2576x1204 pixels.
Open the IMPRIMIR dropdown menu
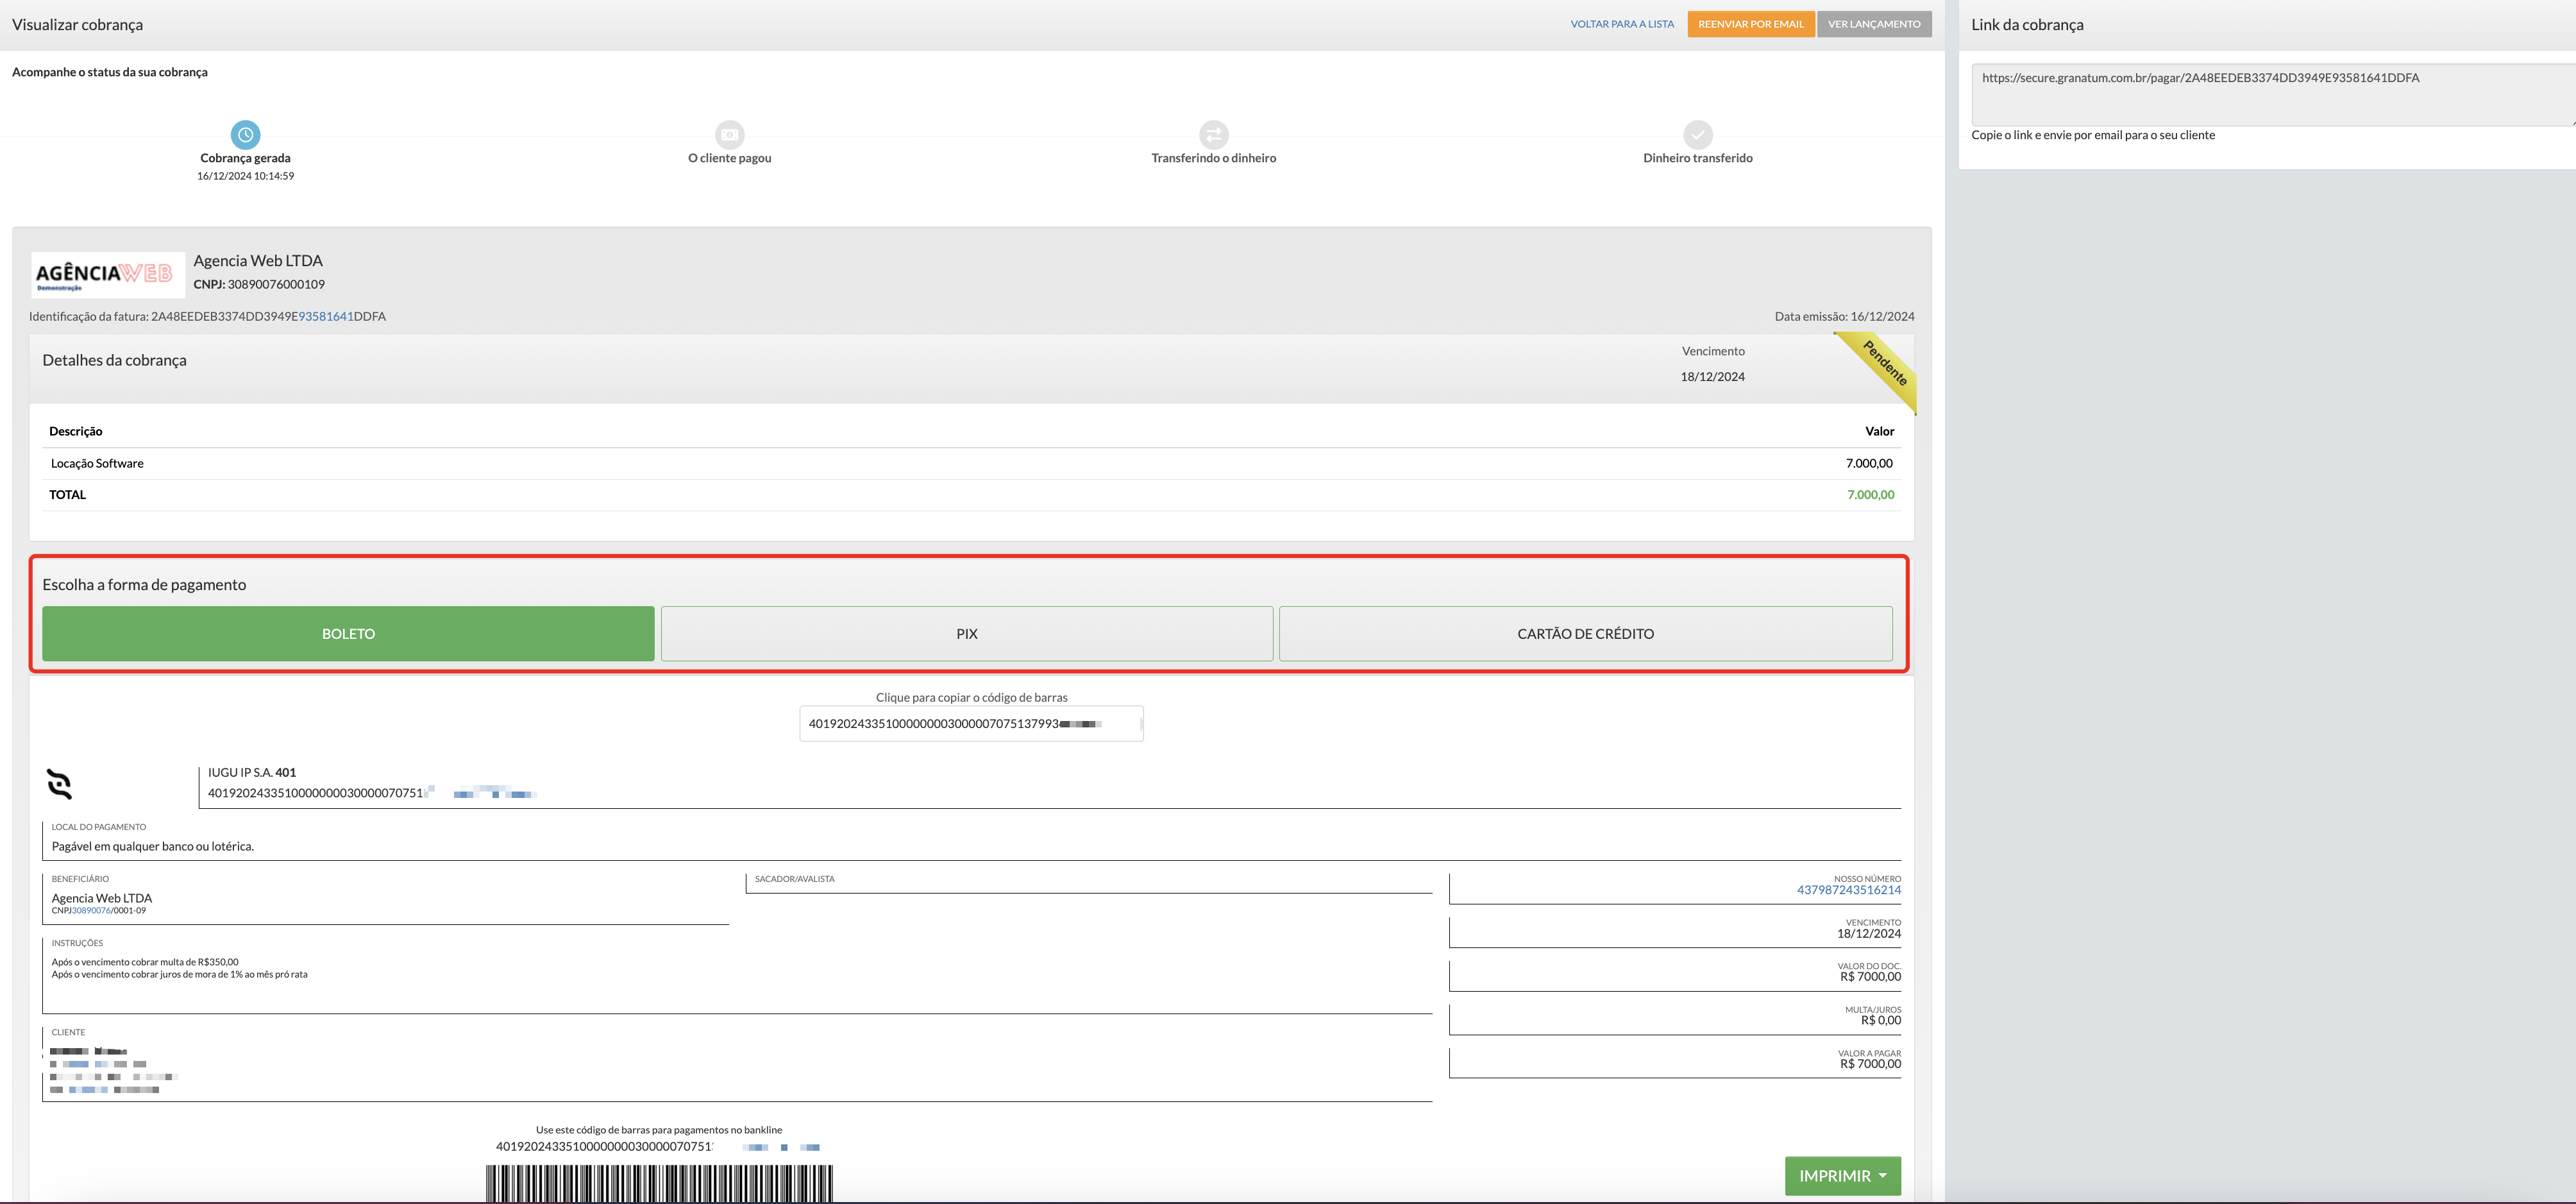tap(1842, 1176)
